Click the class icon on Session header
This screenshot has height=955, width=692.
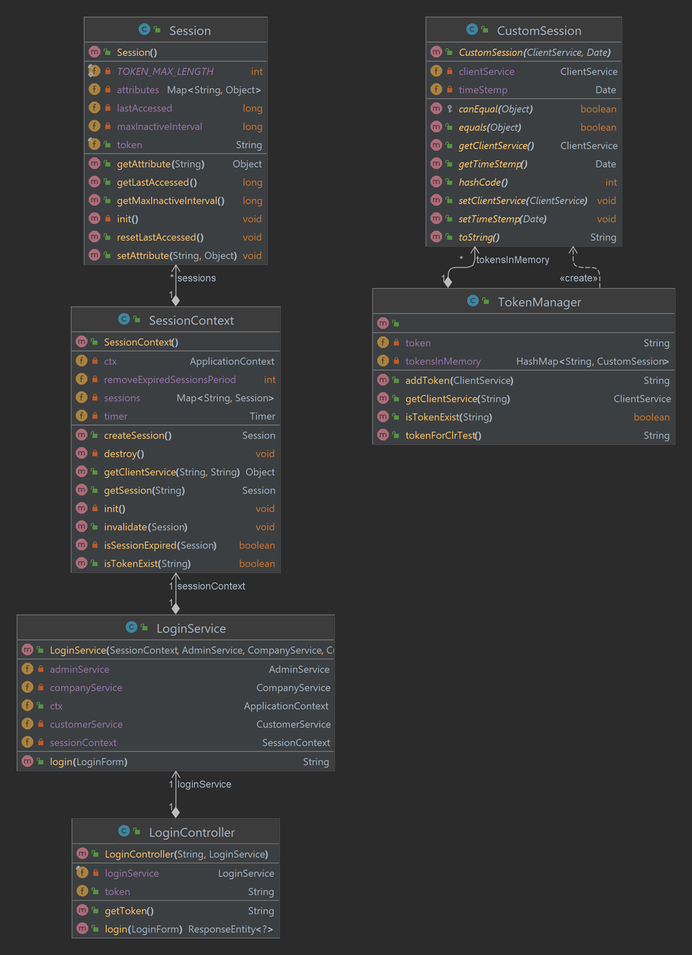(x=143, y=29)
